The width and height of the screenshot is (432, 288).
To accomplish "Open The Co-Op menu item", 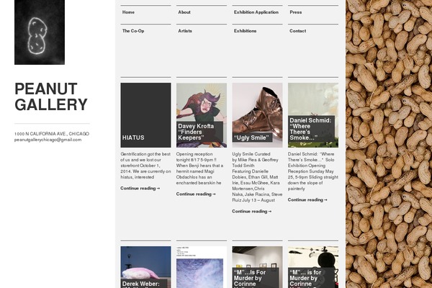I will pyautogui.click(x=133, y=31).
